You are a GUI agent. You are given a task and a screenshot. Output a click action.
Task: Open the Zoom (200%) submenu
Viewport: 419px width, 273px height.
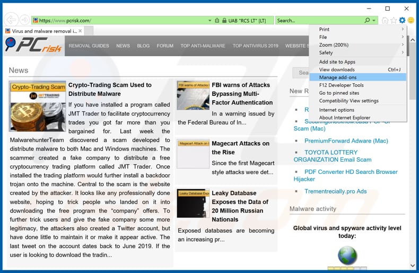[358, 45]
